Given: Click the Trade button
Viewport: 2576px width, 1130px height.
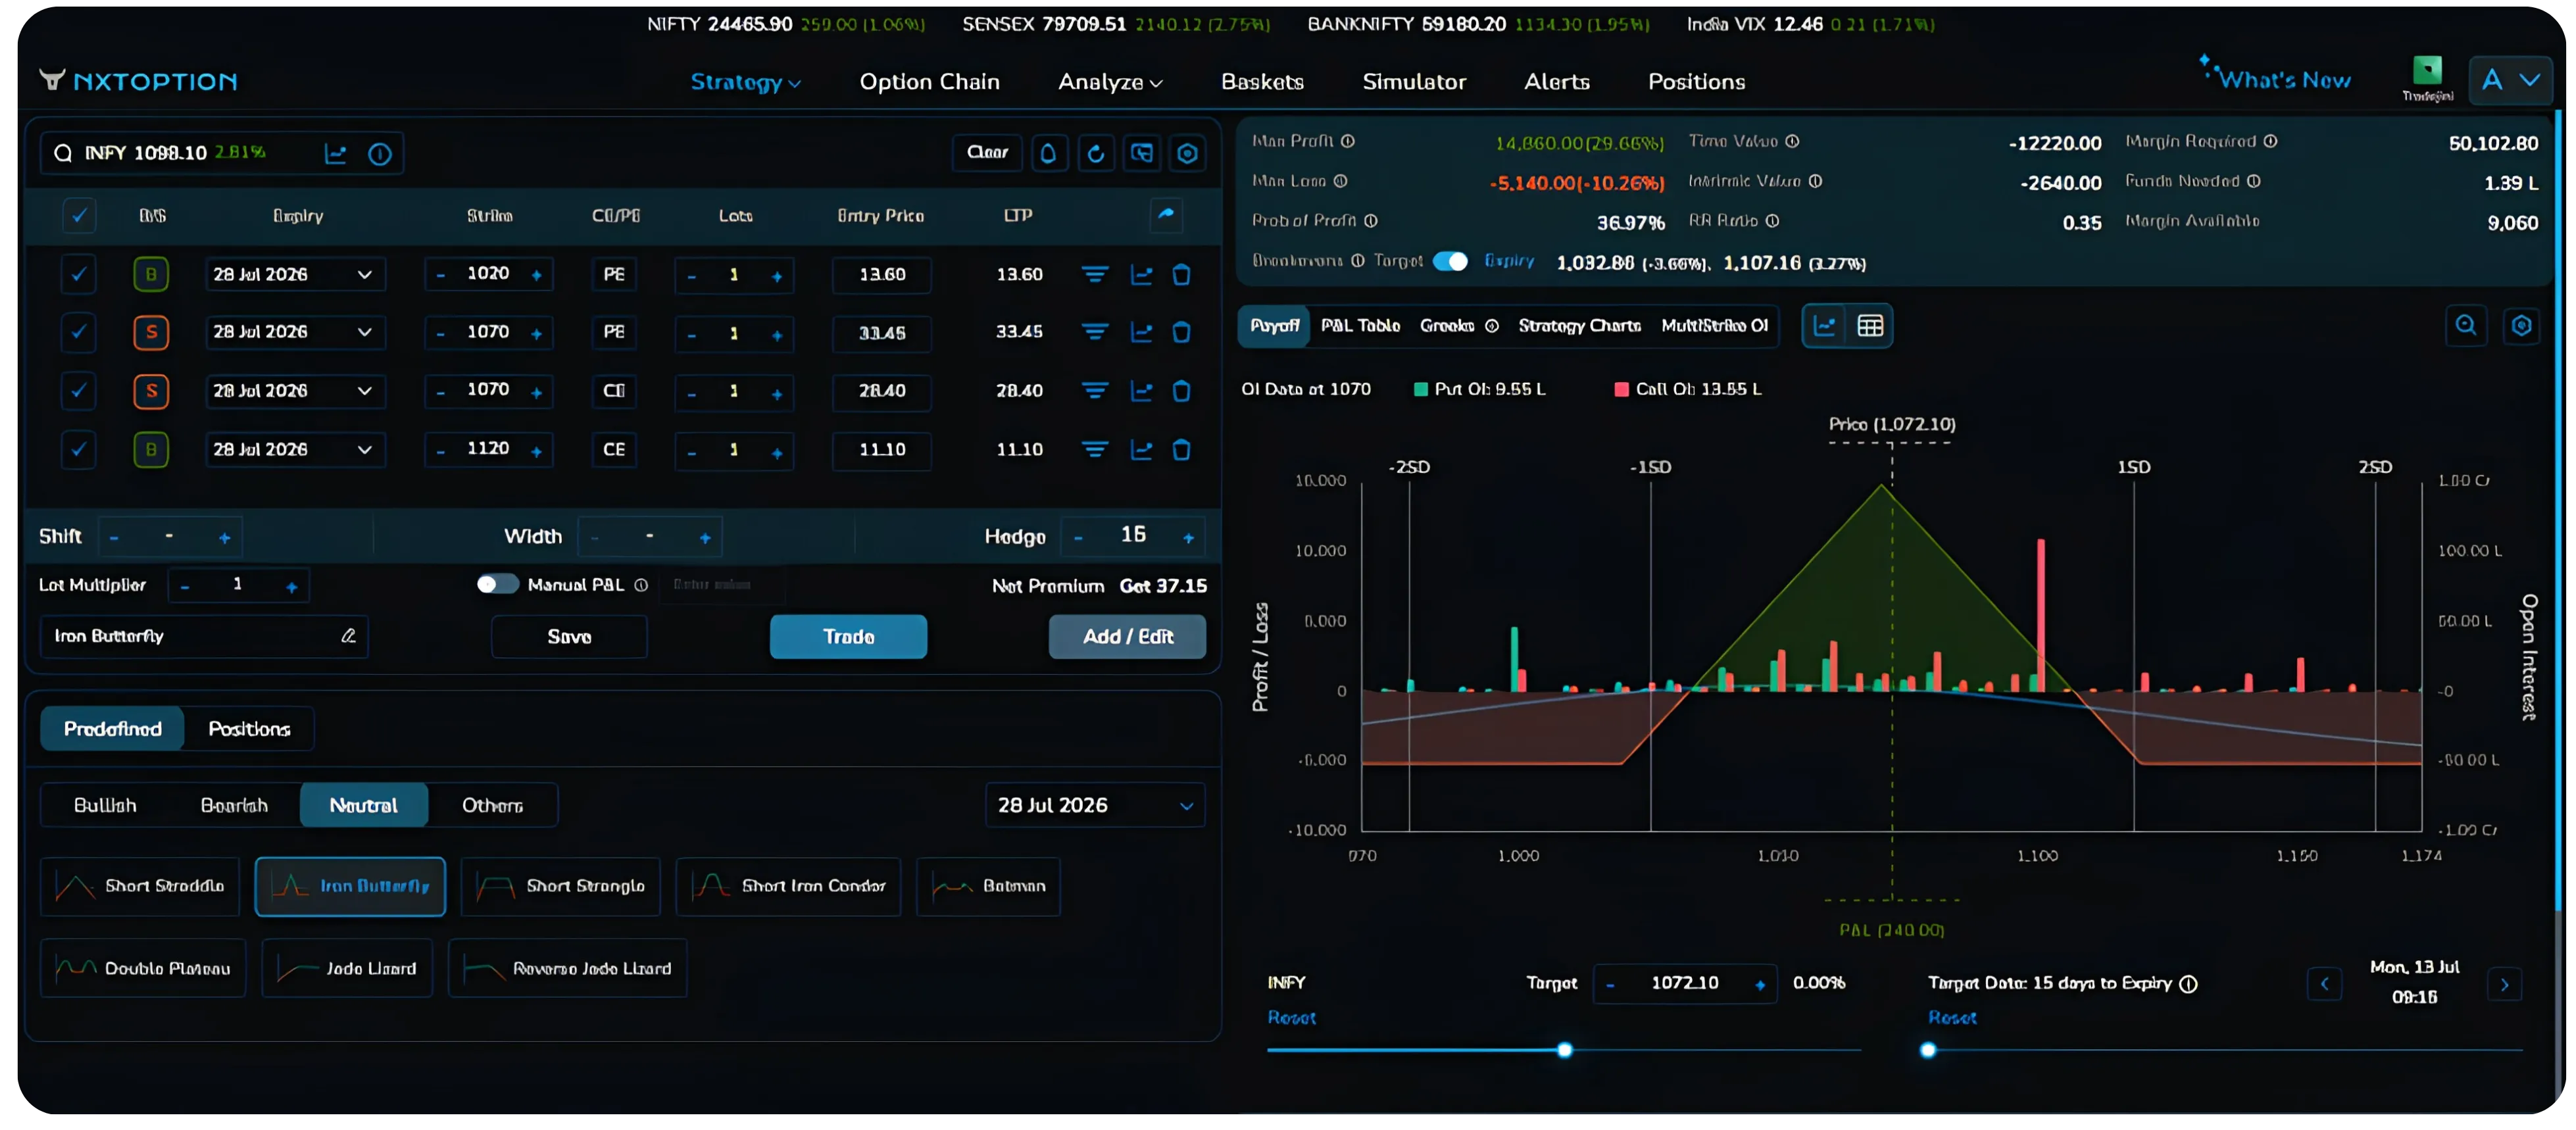Looking at the screenshot, I should pos(848,637).
